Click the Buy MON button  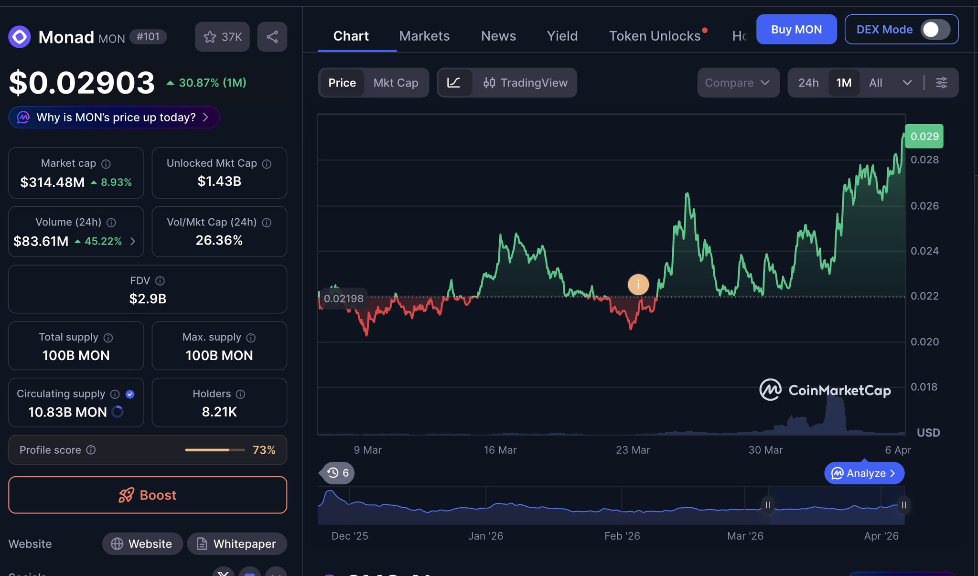[x=796, y=30]
